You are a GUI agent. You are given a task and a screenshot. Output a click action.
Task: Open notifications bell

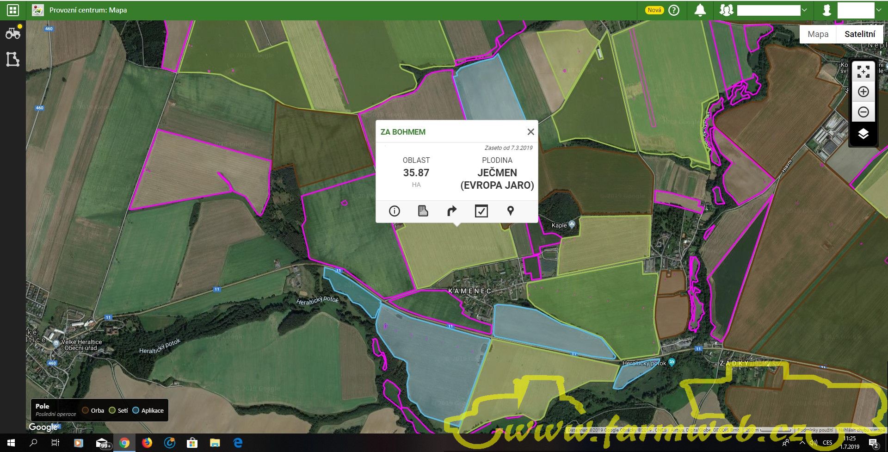tap(700, 10)
